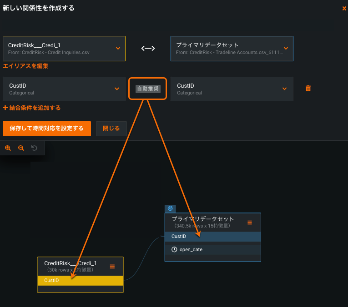Image resolution: width=348 pixels, height=307 pixels.
Task: Click the primary dataset target badge icon
Action: (170, 208)
